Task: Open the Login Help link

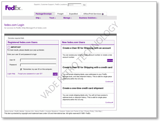Action: pyautogui.click(x=11, y=74)
